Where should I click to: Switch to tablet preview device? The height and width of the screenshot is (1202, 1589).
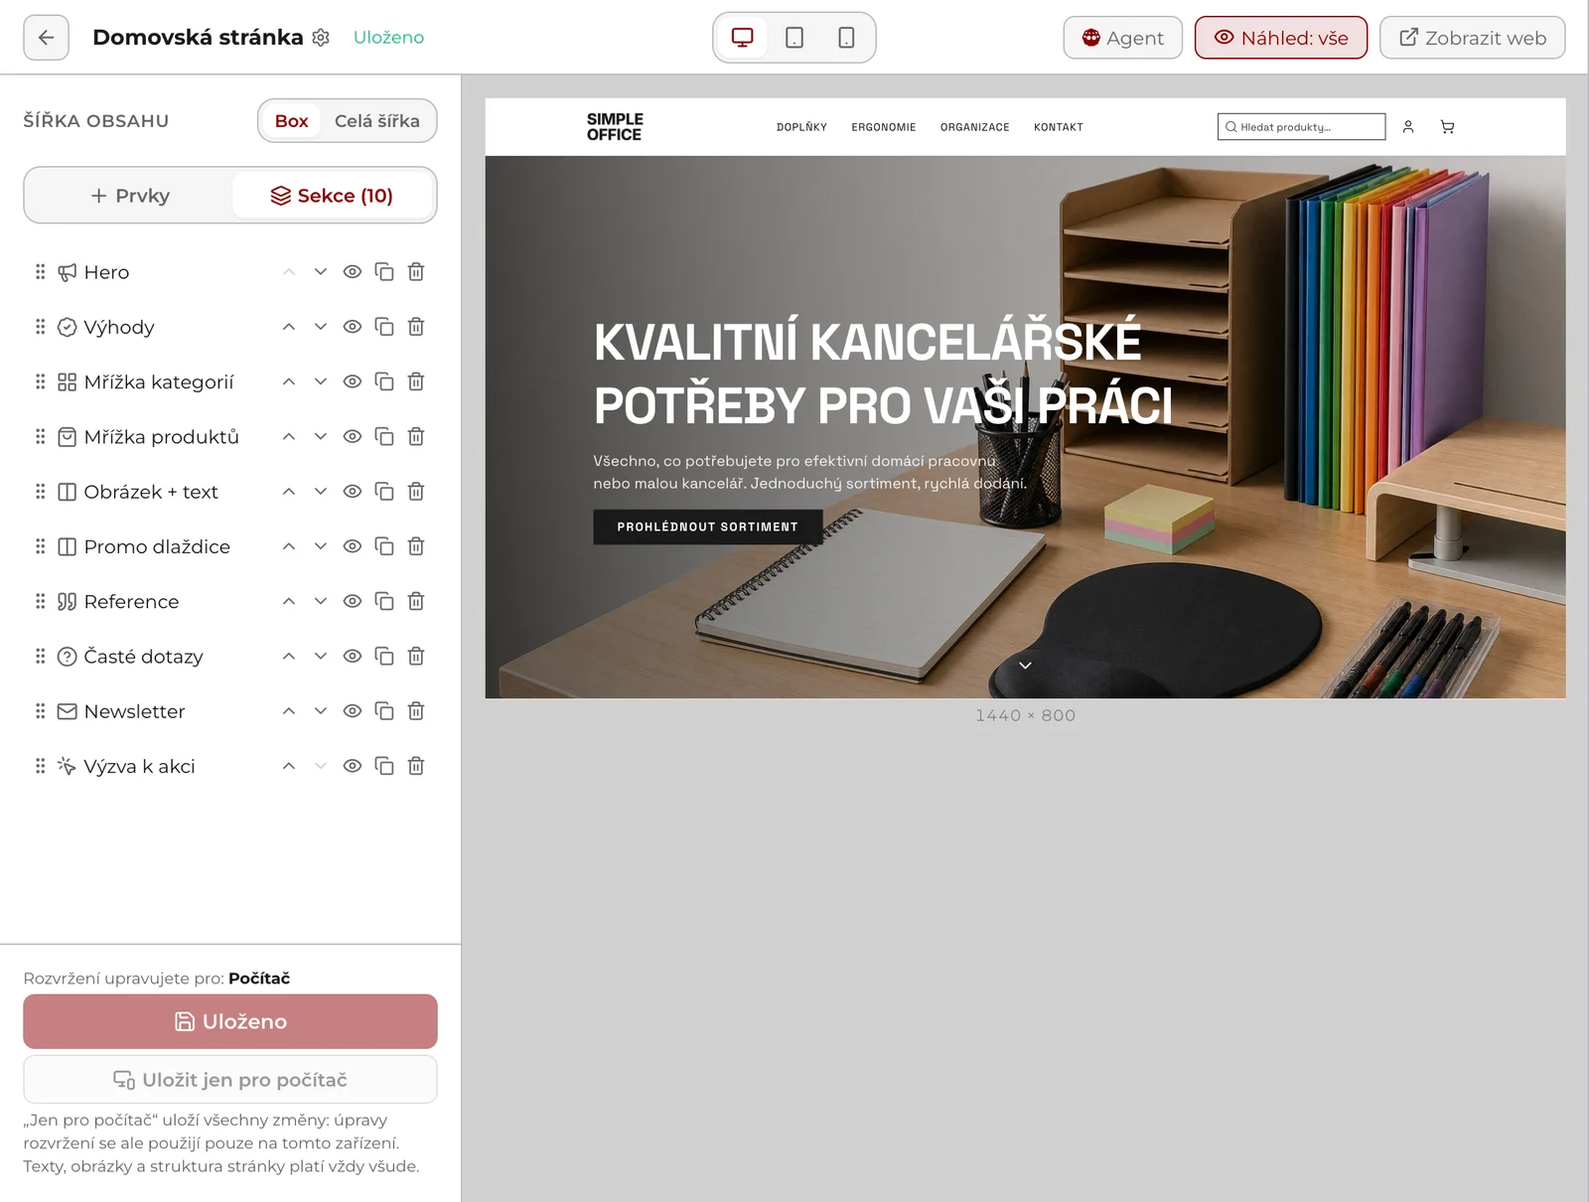point(794,38)
